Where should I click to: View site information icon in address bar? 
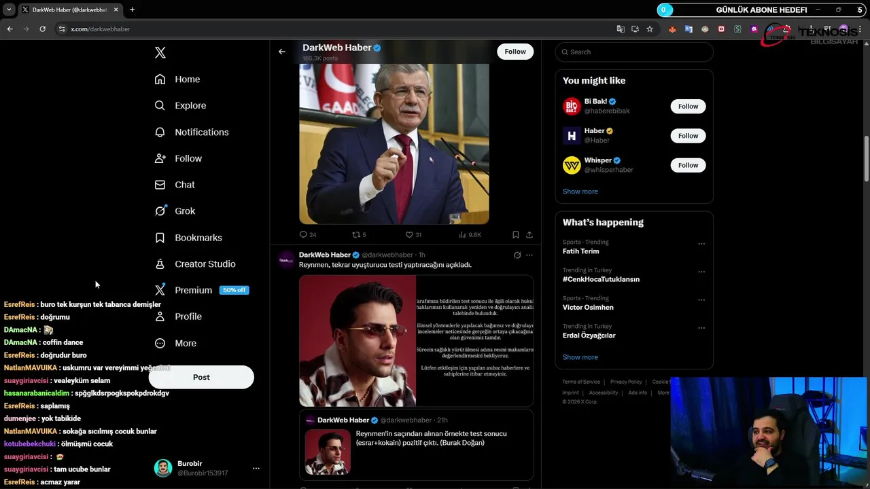point(62,29)
